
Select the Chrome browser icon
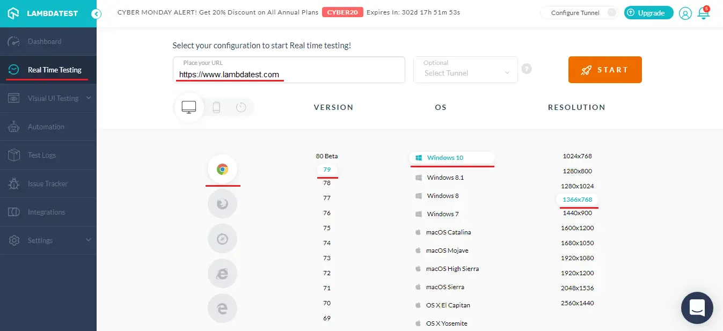coord(222,169)
